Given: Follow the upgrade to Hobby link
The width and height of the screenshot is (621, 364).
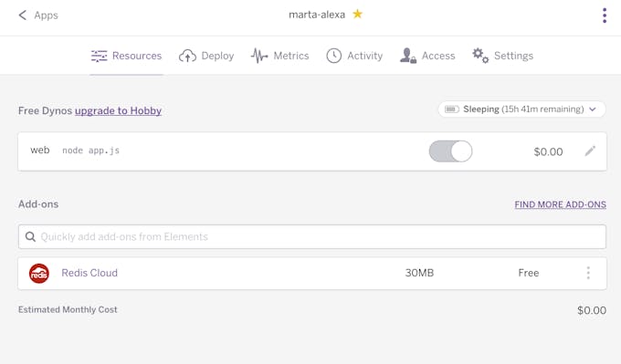Looking at the screenshot, I should (118, 110).
